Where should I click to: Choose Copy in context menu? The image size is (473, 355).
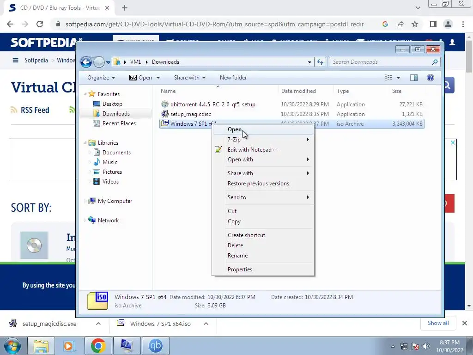262,221
